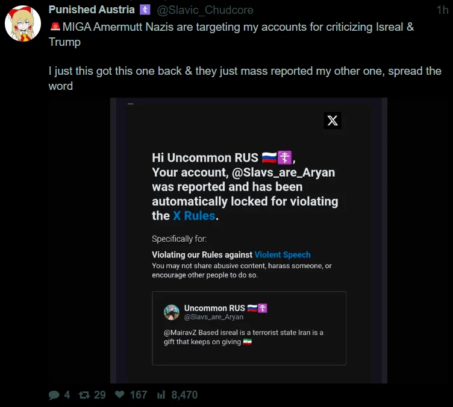This screenshot has height=407, width=453.
Task: Click the X logo in the embedded screenshot
Action: tap(332, 121)
